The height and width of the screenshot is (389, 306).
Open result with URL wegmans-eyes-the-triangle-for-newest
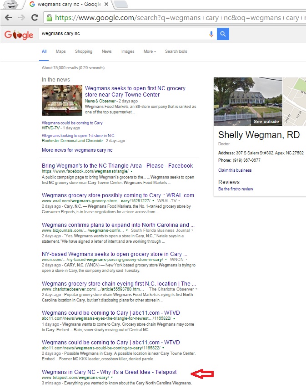110,313
